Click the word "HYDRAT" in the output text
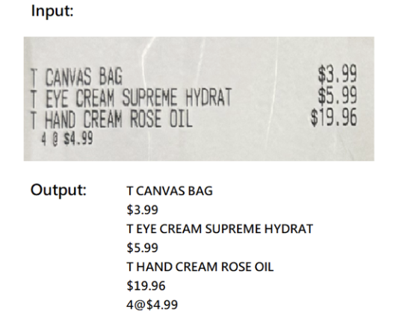 288,229
